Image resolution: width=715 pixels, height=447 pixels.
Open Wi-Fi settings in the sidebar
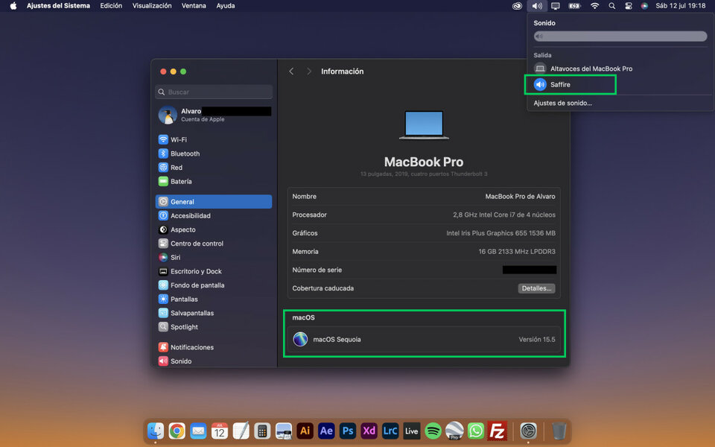click(178, 140)
